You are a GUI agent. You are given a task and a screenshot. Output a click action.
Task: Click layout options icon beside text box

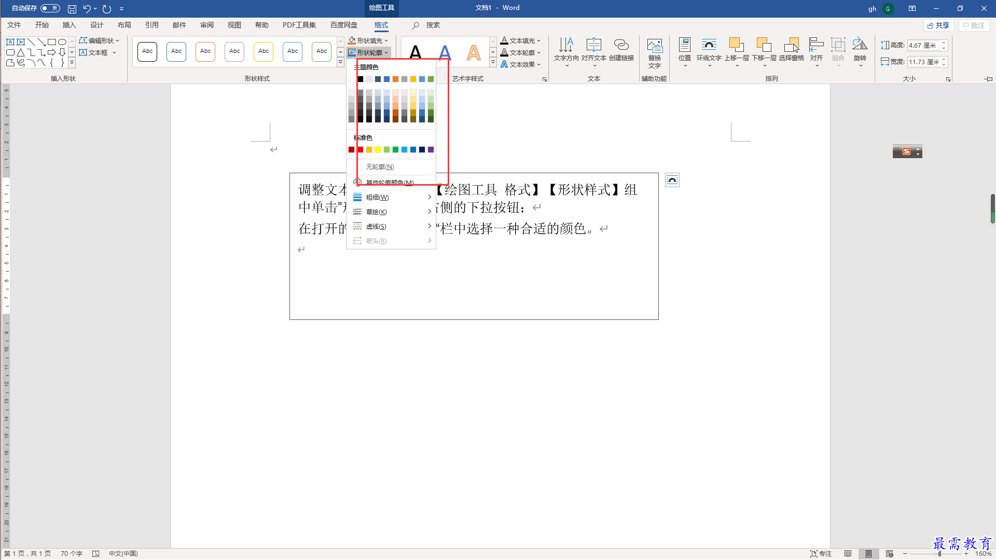tap(672, 180)
